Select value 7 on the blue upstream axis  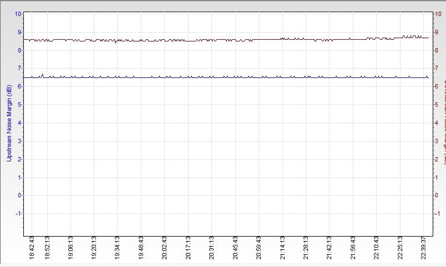tap(19, 69)
